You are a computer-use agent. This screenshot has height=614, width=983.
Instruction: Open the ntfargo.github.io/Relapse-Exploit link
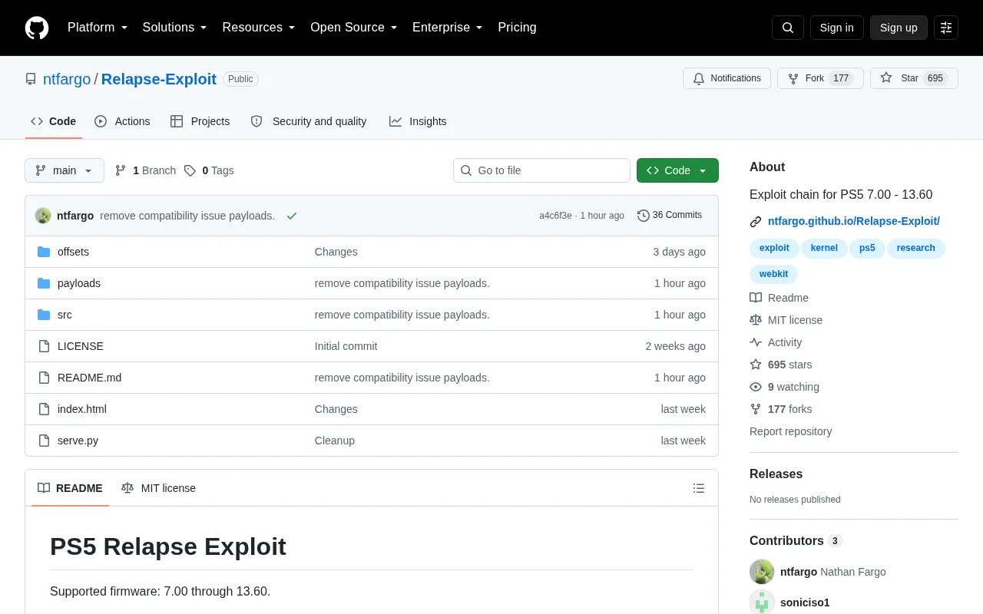pos(854,221)
